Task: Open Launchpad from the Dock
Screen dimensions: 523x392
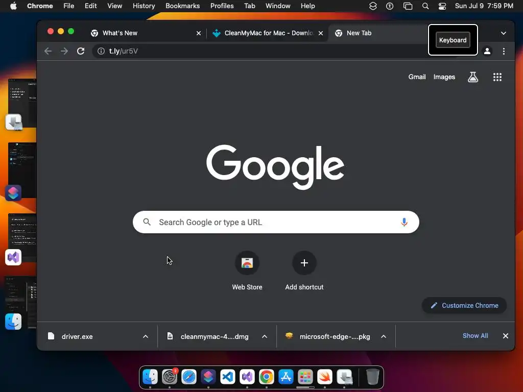Action: tap(305, 377)
